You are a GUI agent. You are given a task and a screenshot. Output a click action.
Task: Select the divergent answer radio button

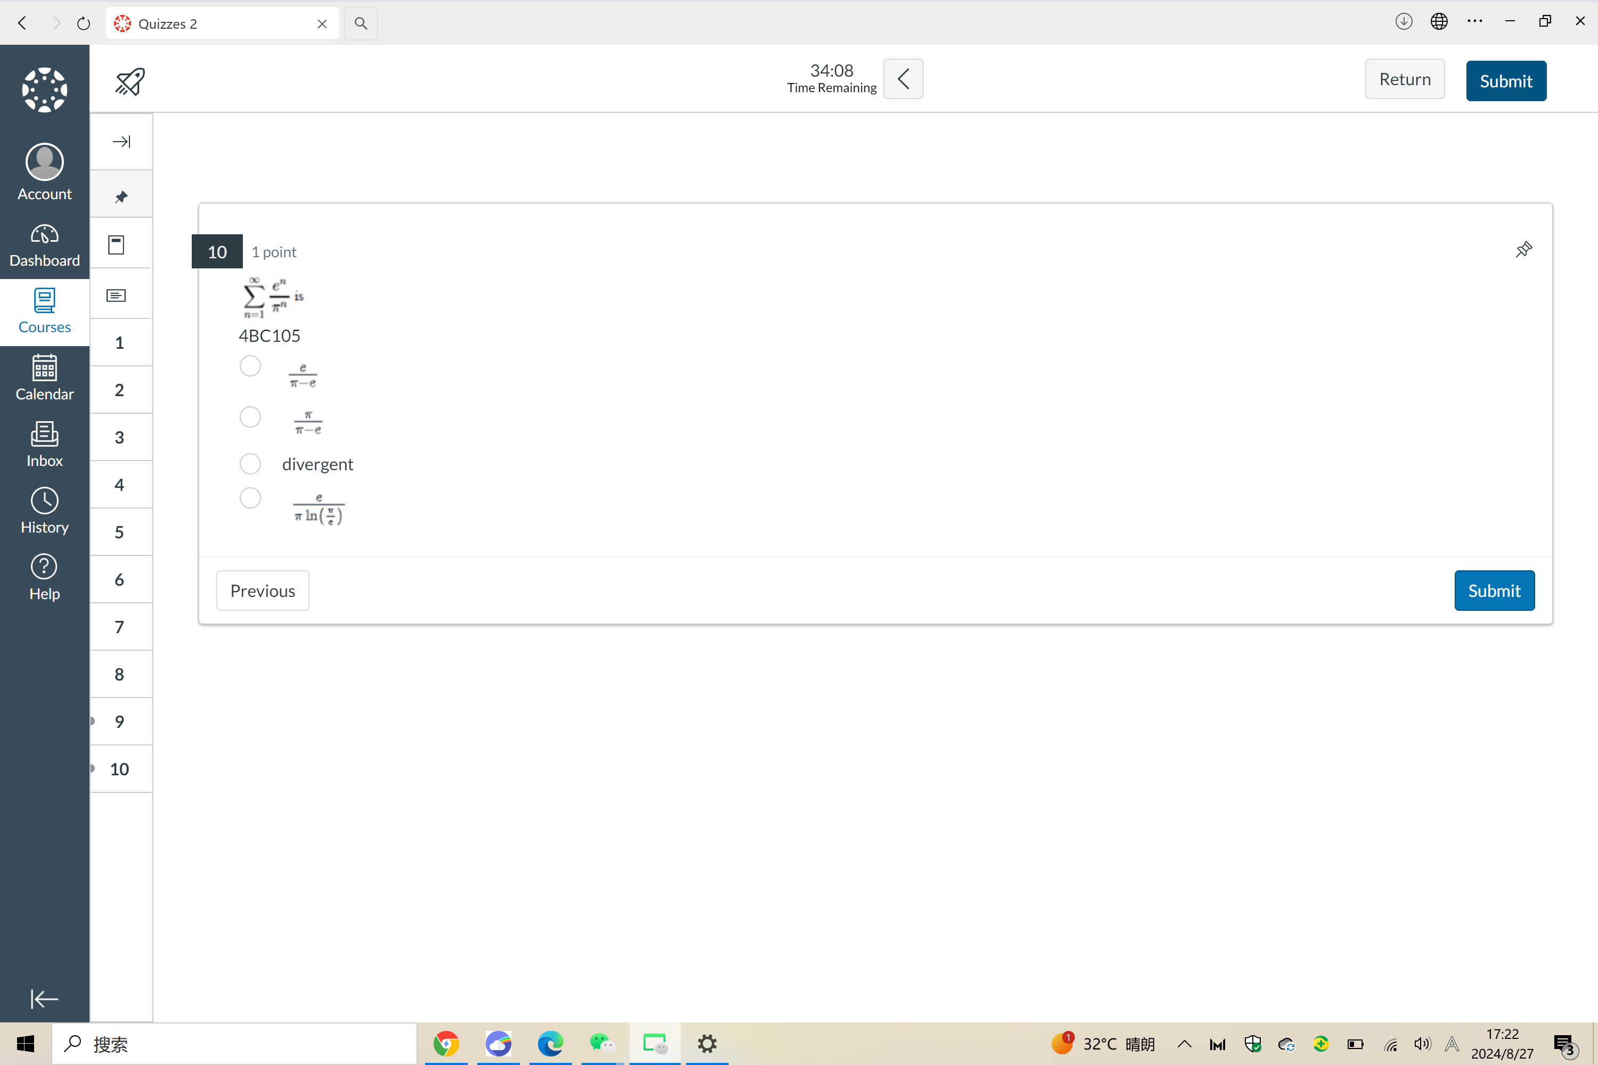tap(251, 464)
